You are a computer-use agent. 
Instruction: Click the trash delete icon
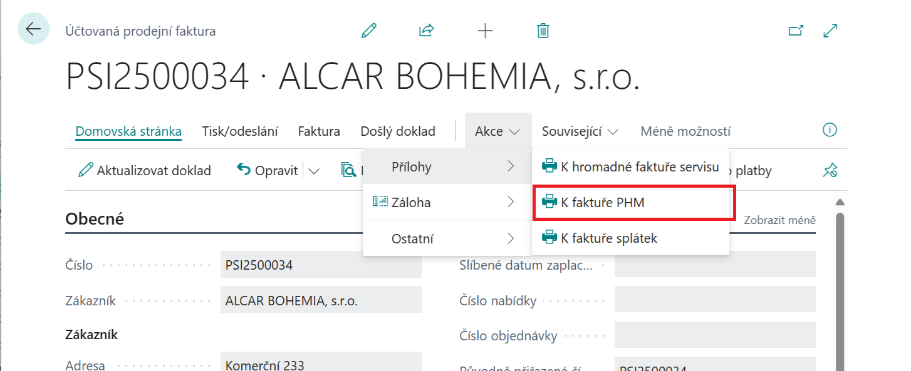pyautogui.click(x=543, y=31)
